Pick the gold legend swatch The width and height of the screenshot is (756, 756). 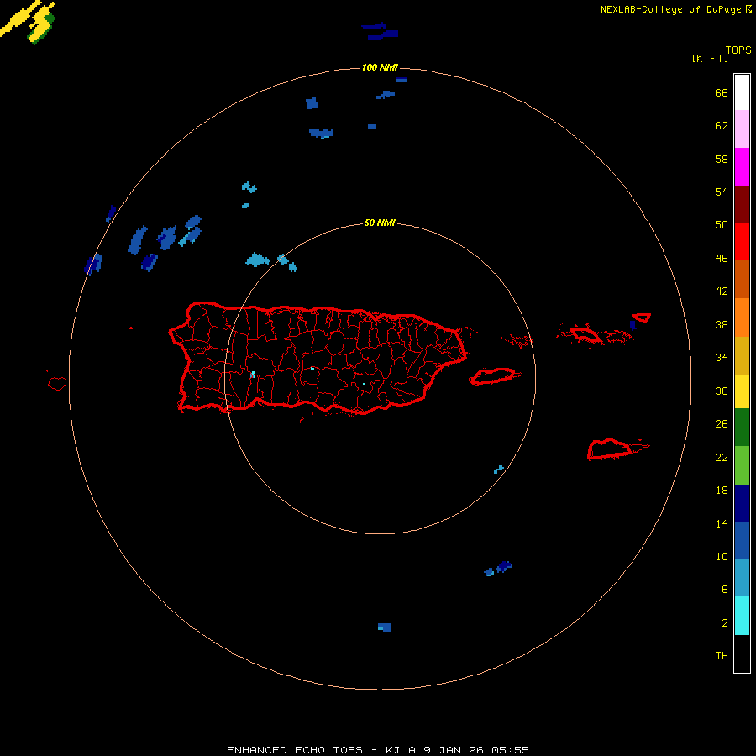pyautogui.click(x=742, y=355)
